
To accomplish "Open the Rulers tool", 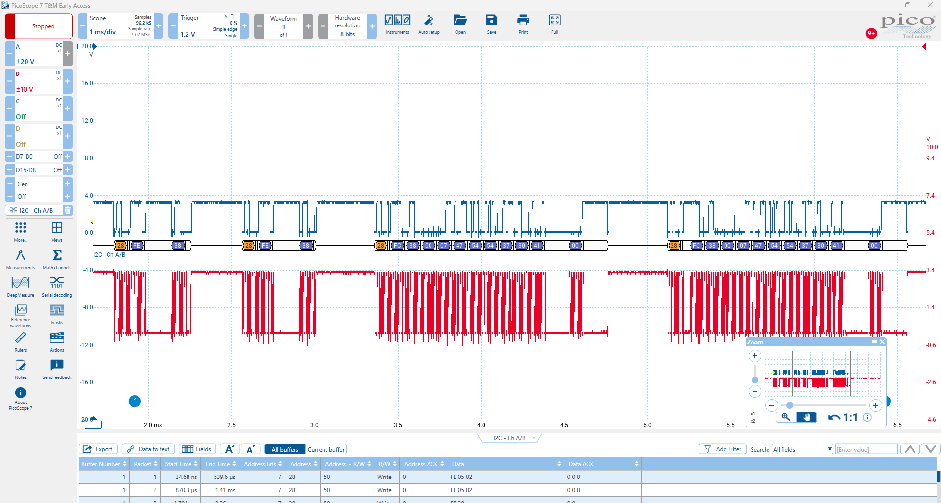I will coord(21,342).
